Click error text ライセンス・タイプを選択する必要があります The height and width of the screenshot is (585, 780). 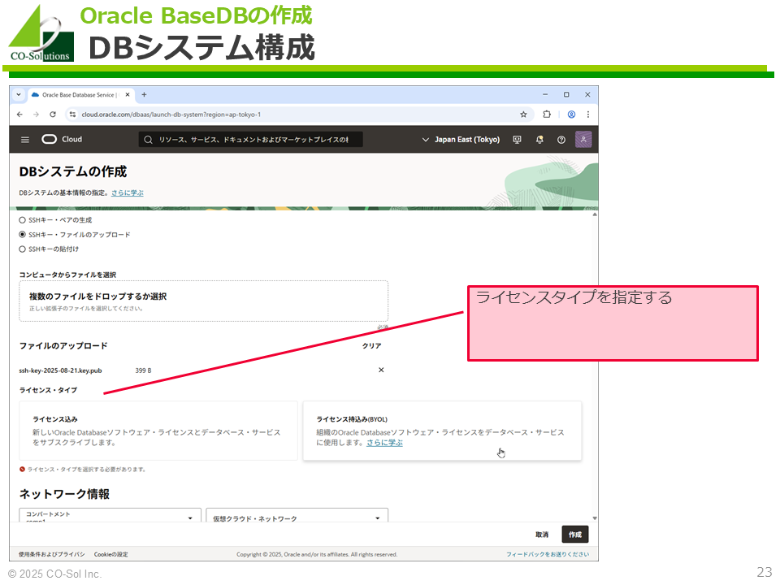point(86,469)
